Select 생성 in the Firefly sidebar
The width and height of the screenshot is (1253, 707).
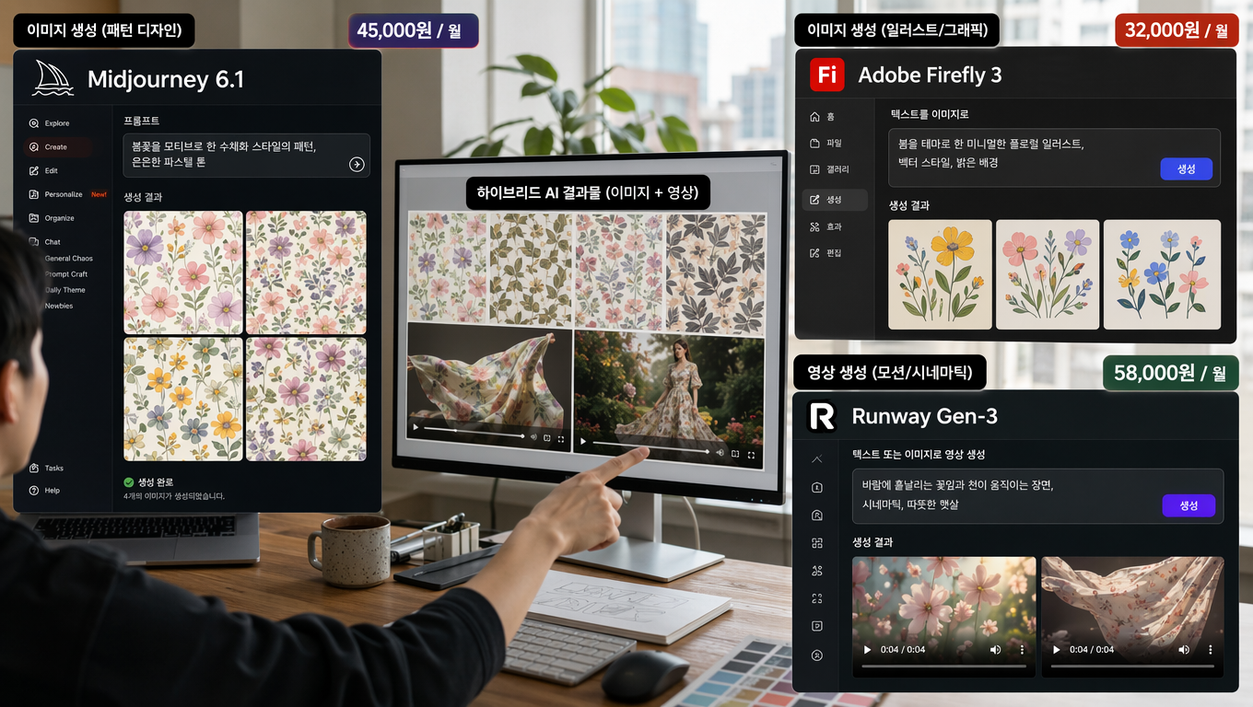[x=834, y=200]
